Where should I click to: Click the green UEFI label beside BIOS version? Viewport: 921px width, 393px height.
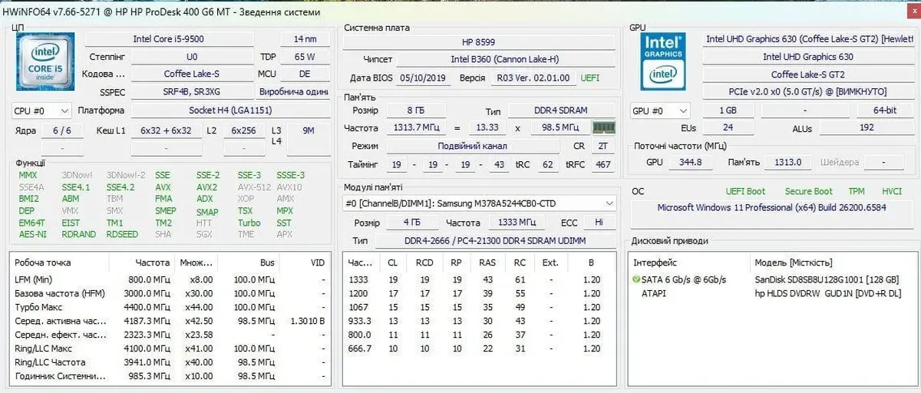coord(590,78)
